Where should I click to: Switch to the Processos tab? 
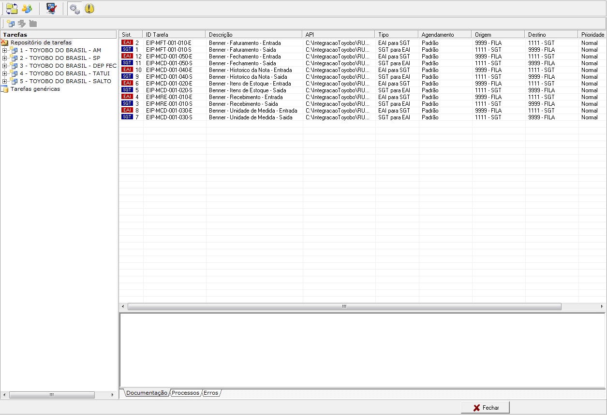(185, 393)
